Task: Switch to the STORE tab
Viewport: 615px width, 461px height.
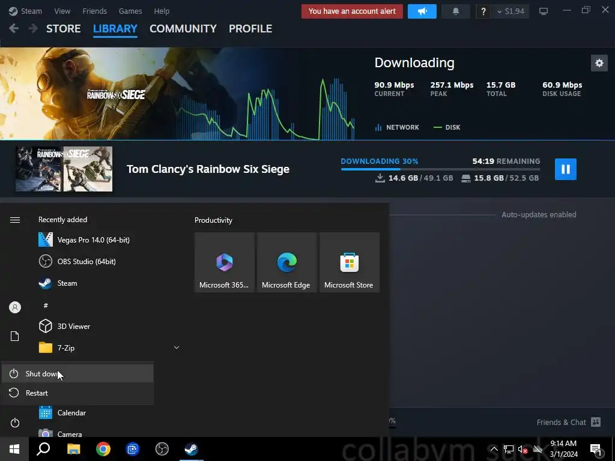Action: [64, 29]
